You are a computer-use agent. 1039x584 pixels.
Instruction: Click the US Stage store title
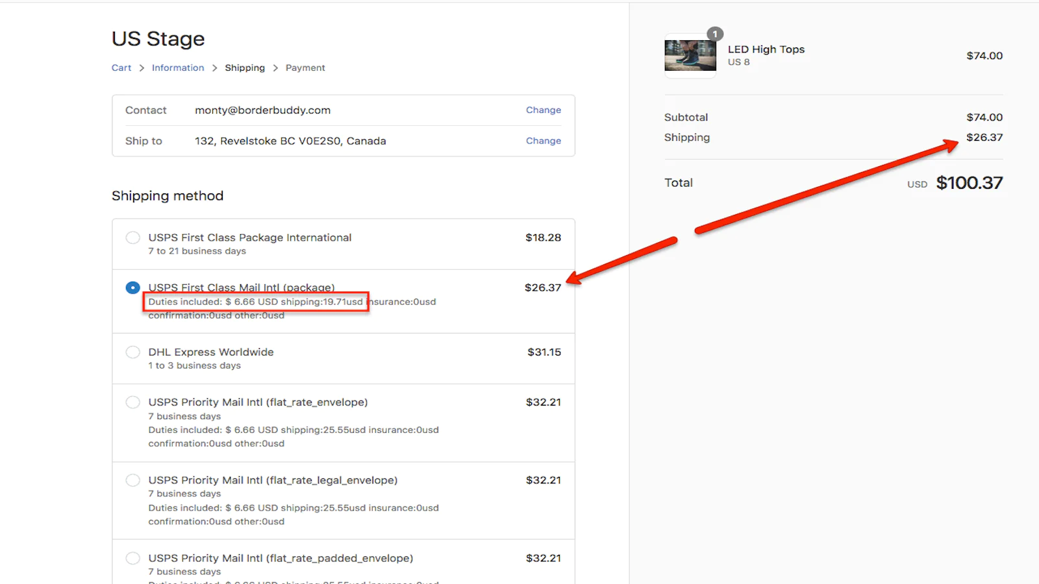click(x=158, y=39)
